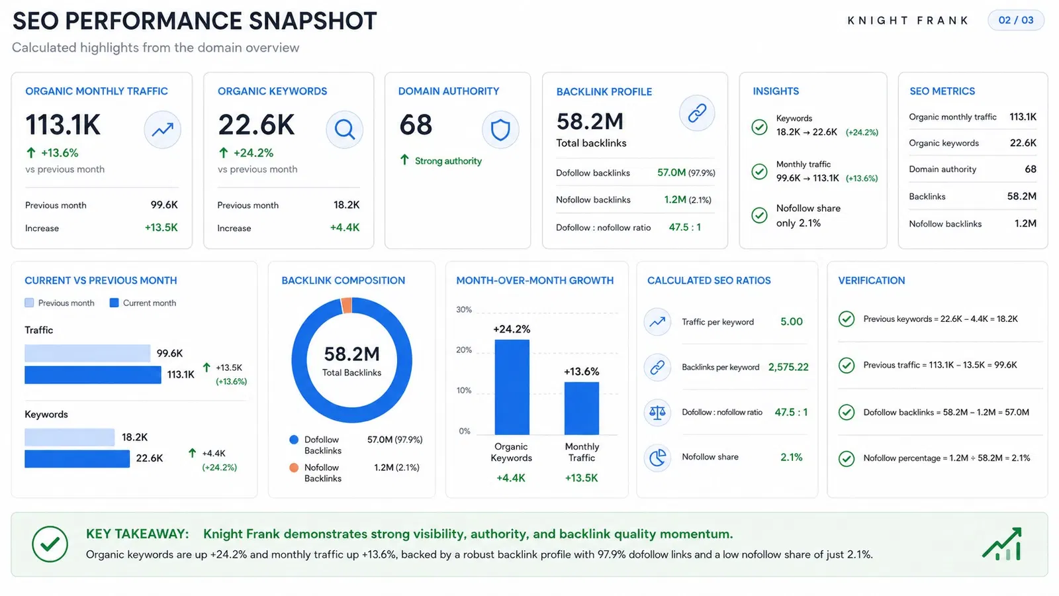
Task: Select the checkmark beside Keywords 18.2K → 22.6K insight
Action: pos(760,126)
